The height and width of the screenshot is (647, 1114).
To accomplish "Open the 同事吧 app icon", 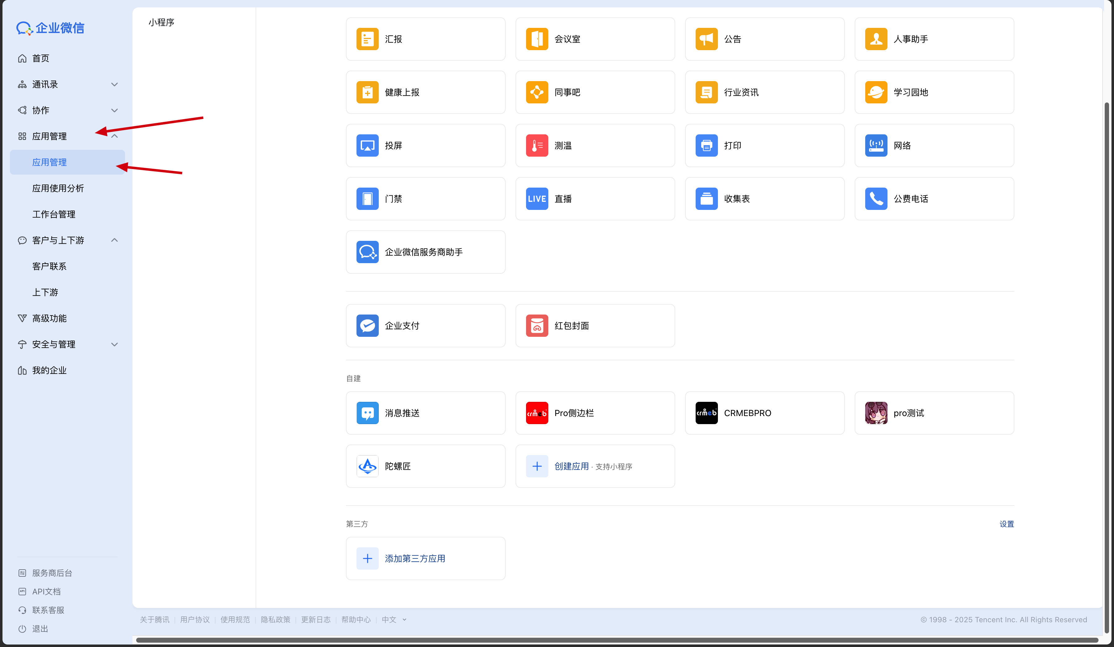I will 537,92.
